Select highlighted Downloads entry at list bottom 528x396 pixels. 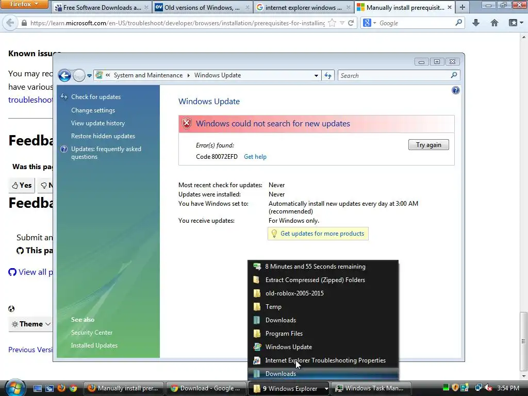pyautogui.click(x=323, y=374)
